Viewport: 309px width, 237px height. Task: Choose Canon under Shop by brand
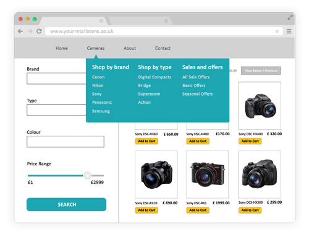[98, 77]
